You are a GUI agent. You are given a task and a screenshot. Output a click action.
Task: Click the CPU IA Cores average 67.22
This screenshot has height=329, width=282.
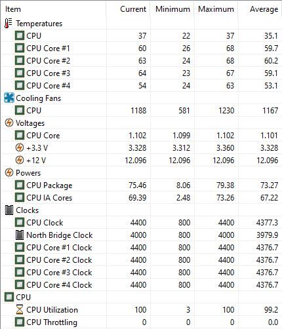(269, 198)
